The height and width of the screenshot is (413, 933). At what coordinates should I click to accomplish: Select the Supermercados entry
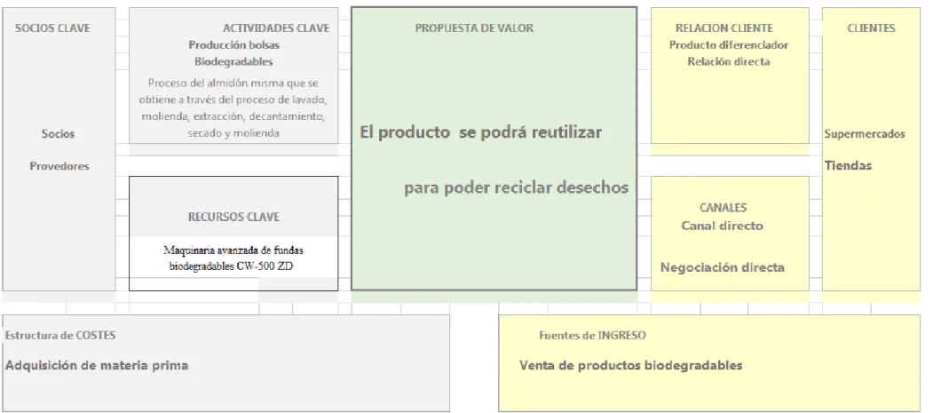click(865, 134)
